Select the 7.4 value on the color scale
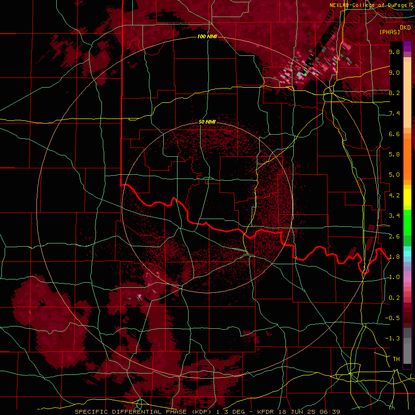 [x=394, y=113]
